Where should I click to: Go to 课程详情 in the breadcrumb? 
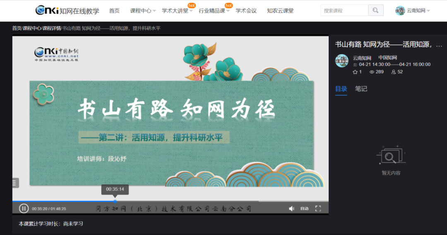coord(52,28)
